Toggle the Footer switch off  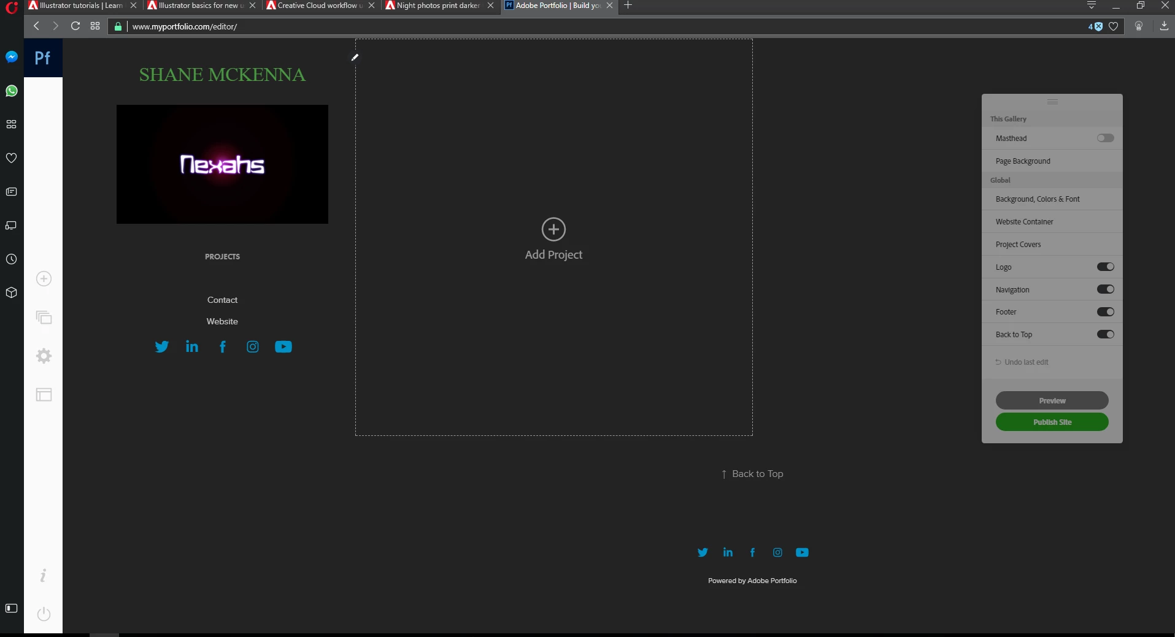[1106, 312]
